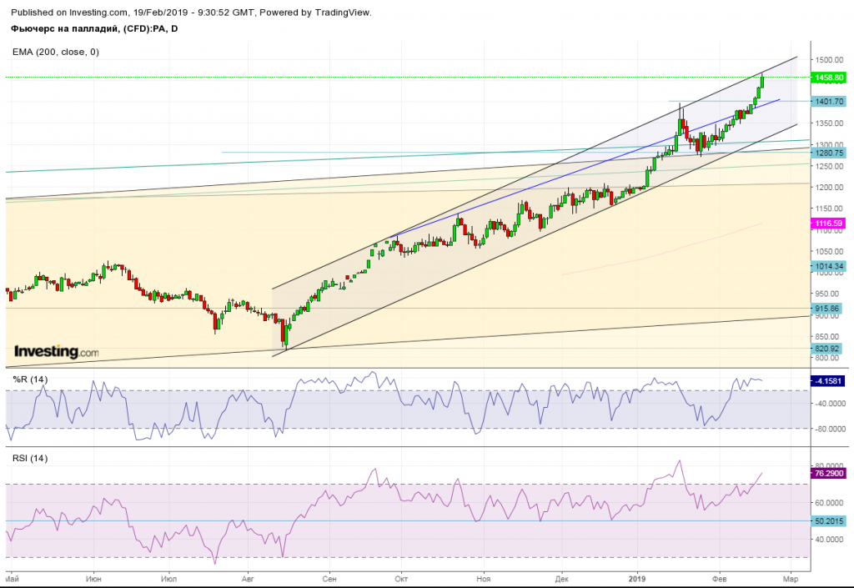Viewport: 854px width, 588px height.
Task: Select the %R (14) indicator title
Action: (30, 379)
